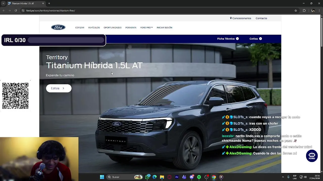Click the microphone tray icon

tap(288, 177)
